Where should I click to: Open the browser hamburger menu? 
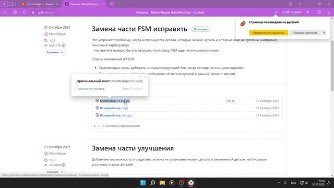click(x=300, y=4)
